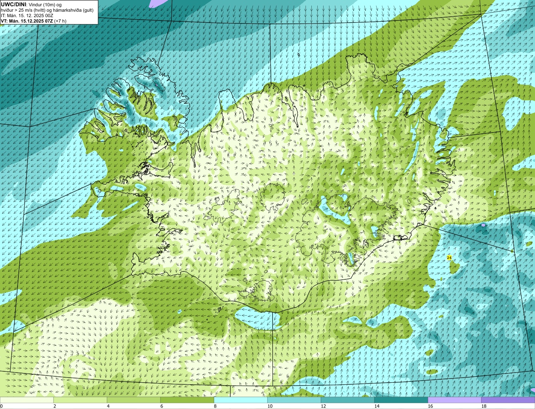The image size is (535, 409).
Task: Click the purple legend swatch above 18 m/s
Action: point(508,400)
